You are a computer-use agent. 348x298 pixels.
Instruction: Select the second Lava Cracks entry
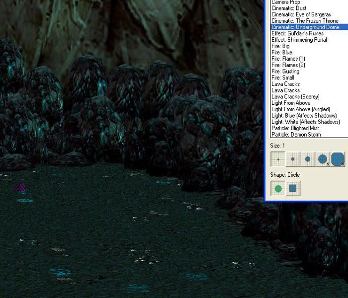[286, 90]
